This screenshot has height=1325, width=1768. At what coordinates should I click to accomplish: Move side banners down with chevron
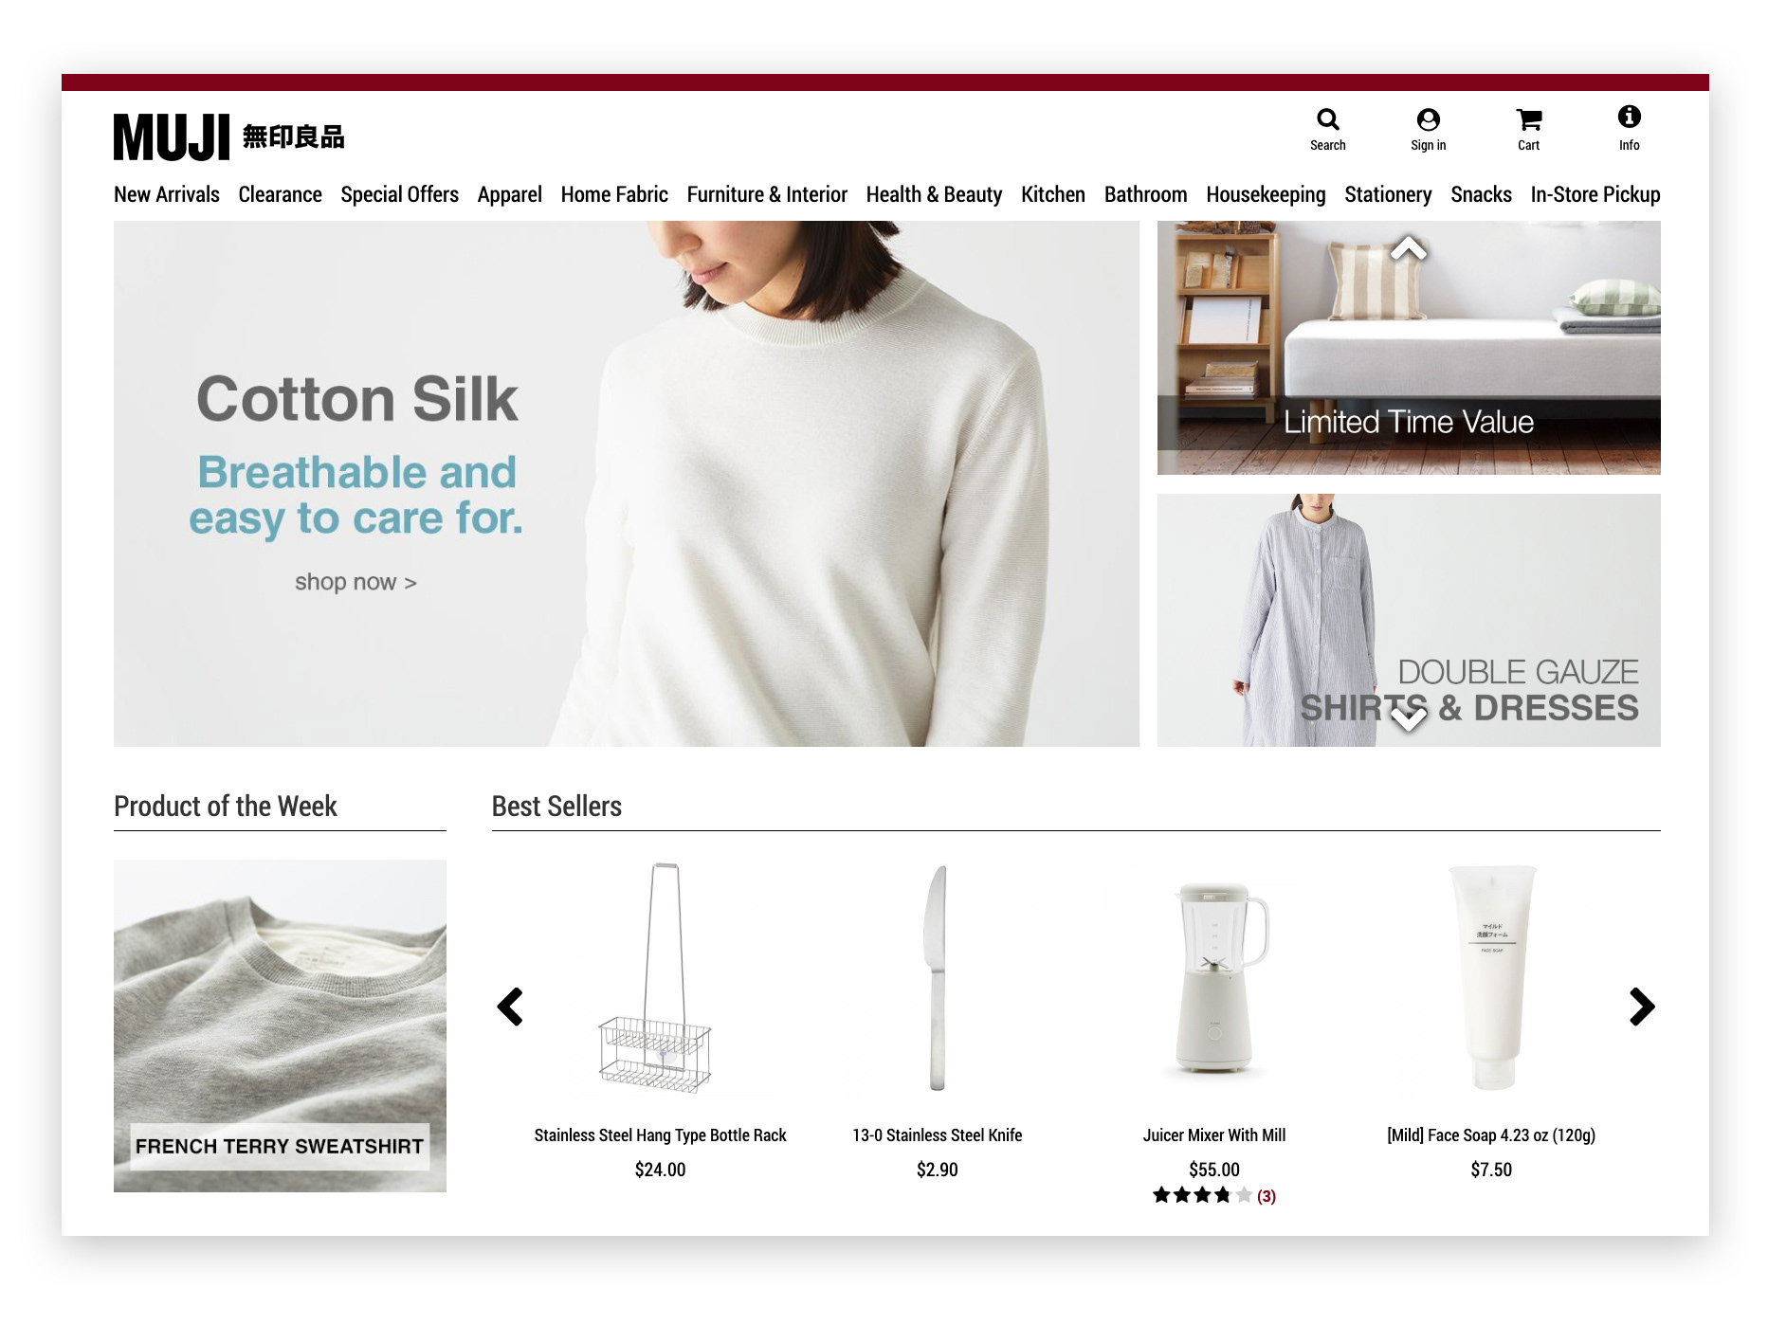coord(1409,720)
